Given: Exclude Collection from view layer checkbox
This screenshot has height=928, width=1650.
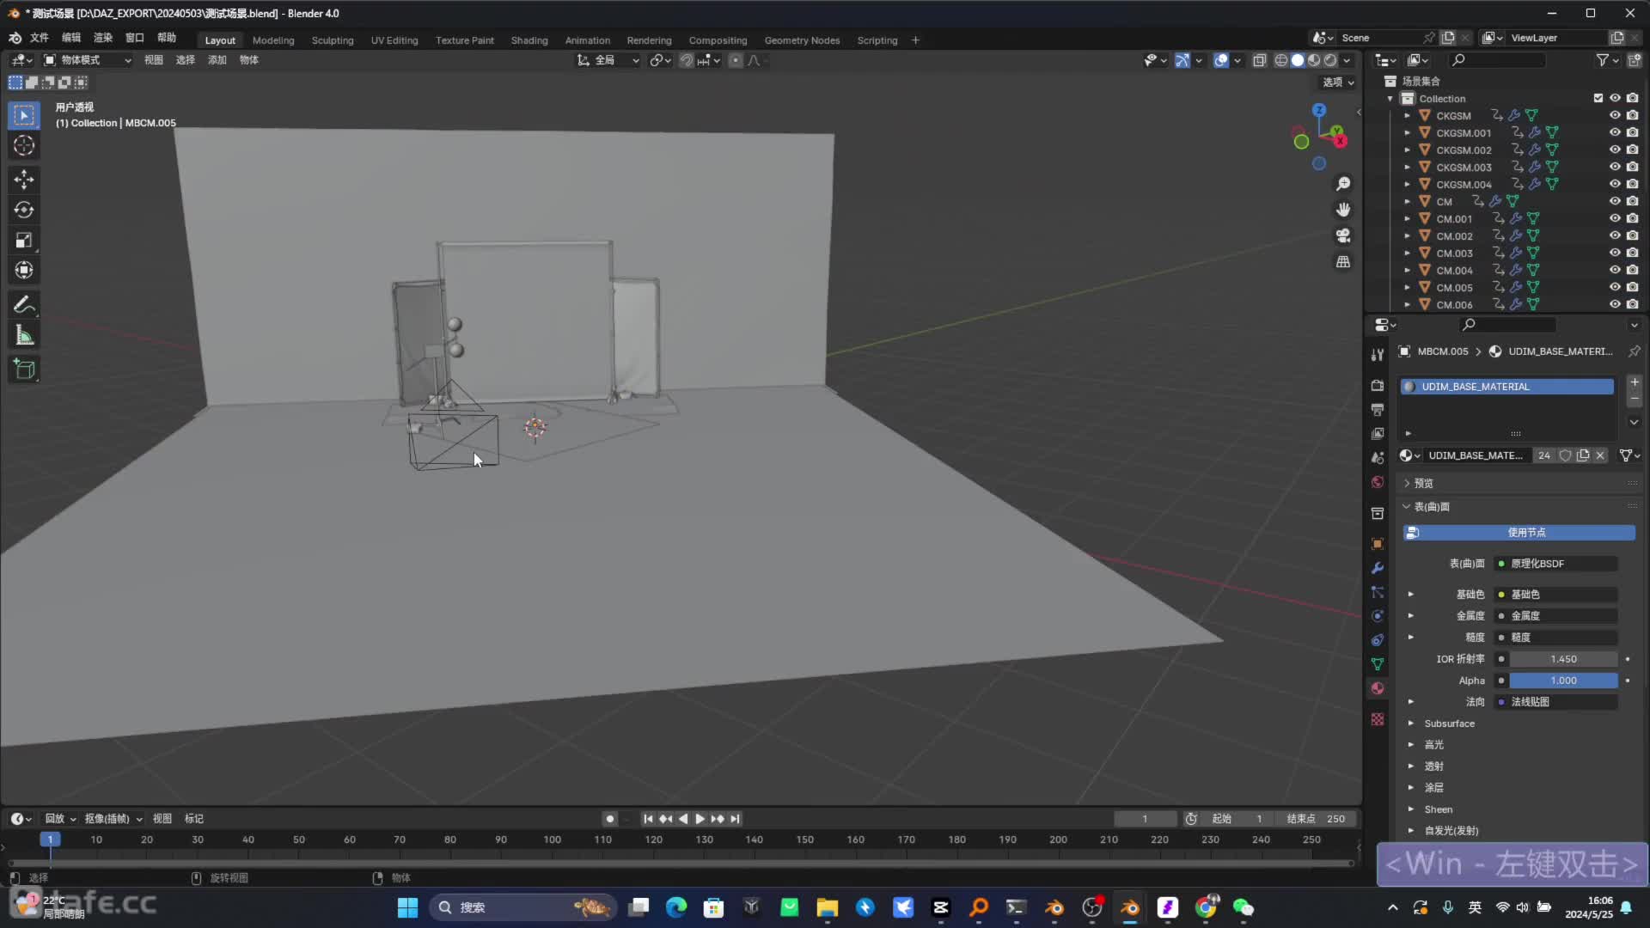Looking at the screenshot, I should click(x=1598, y=98).
